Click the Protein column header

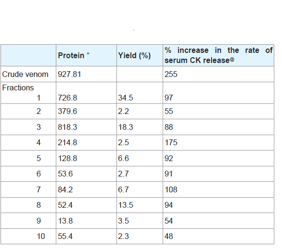pos(74,55)
